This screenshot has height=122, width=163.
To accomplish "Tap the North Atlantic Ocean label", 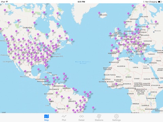I will point(83,63).
